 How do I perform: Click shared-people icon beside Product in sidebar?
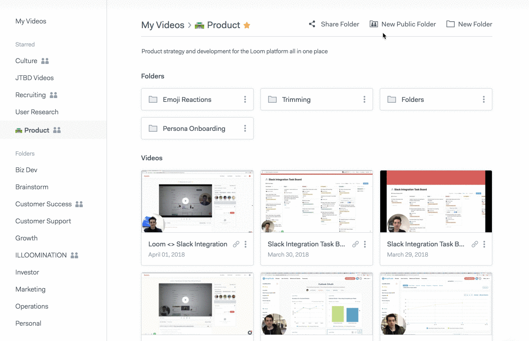click(57, 130)
